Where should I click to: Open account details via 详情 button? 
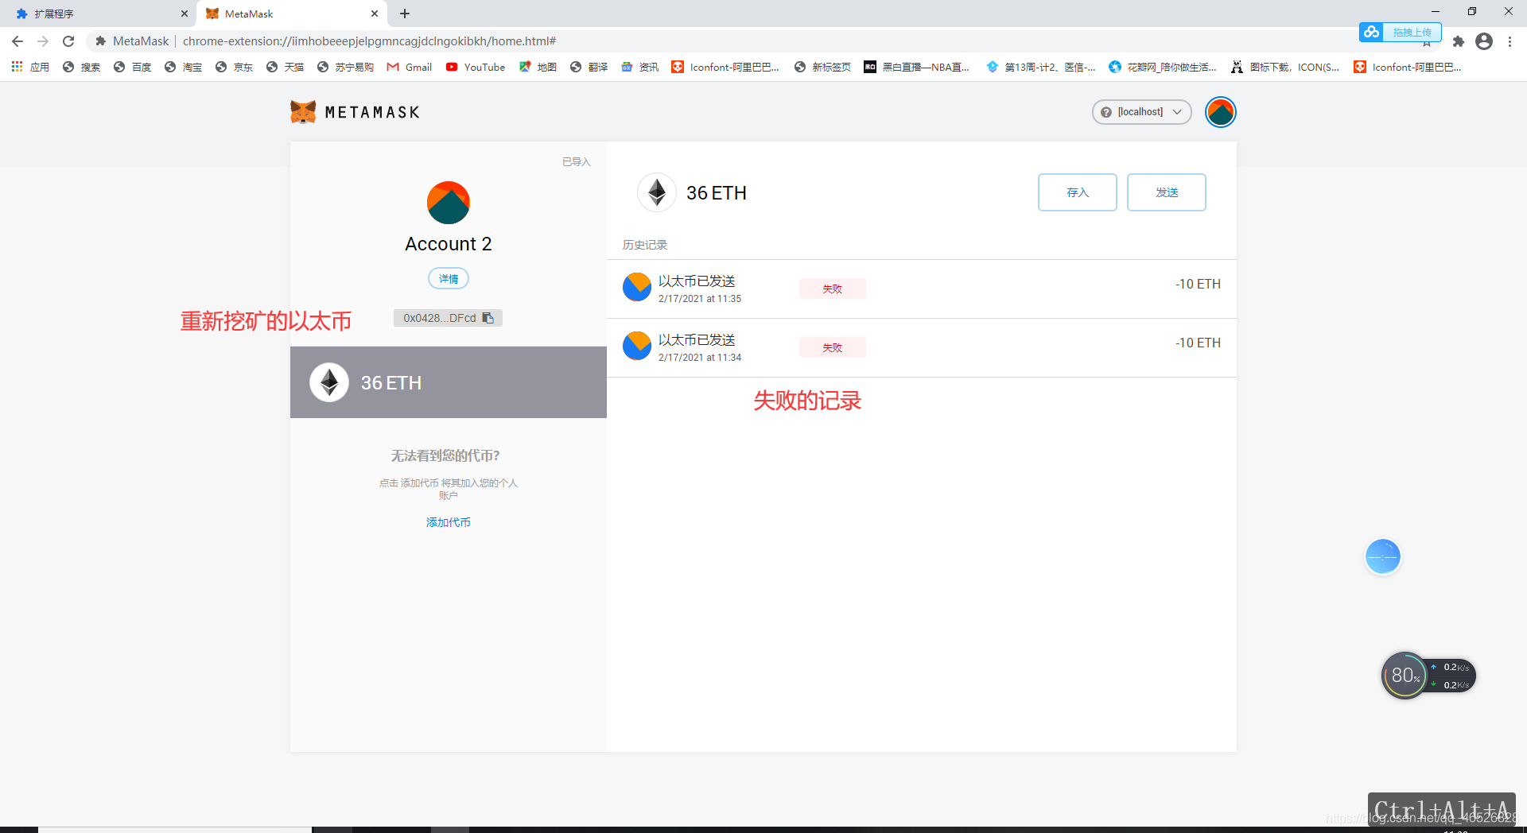[449, 279]
